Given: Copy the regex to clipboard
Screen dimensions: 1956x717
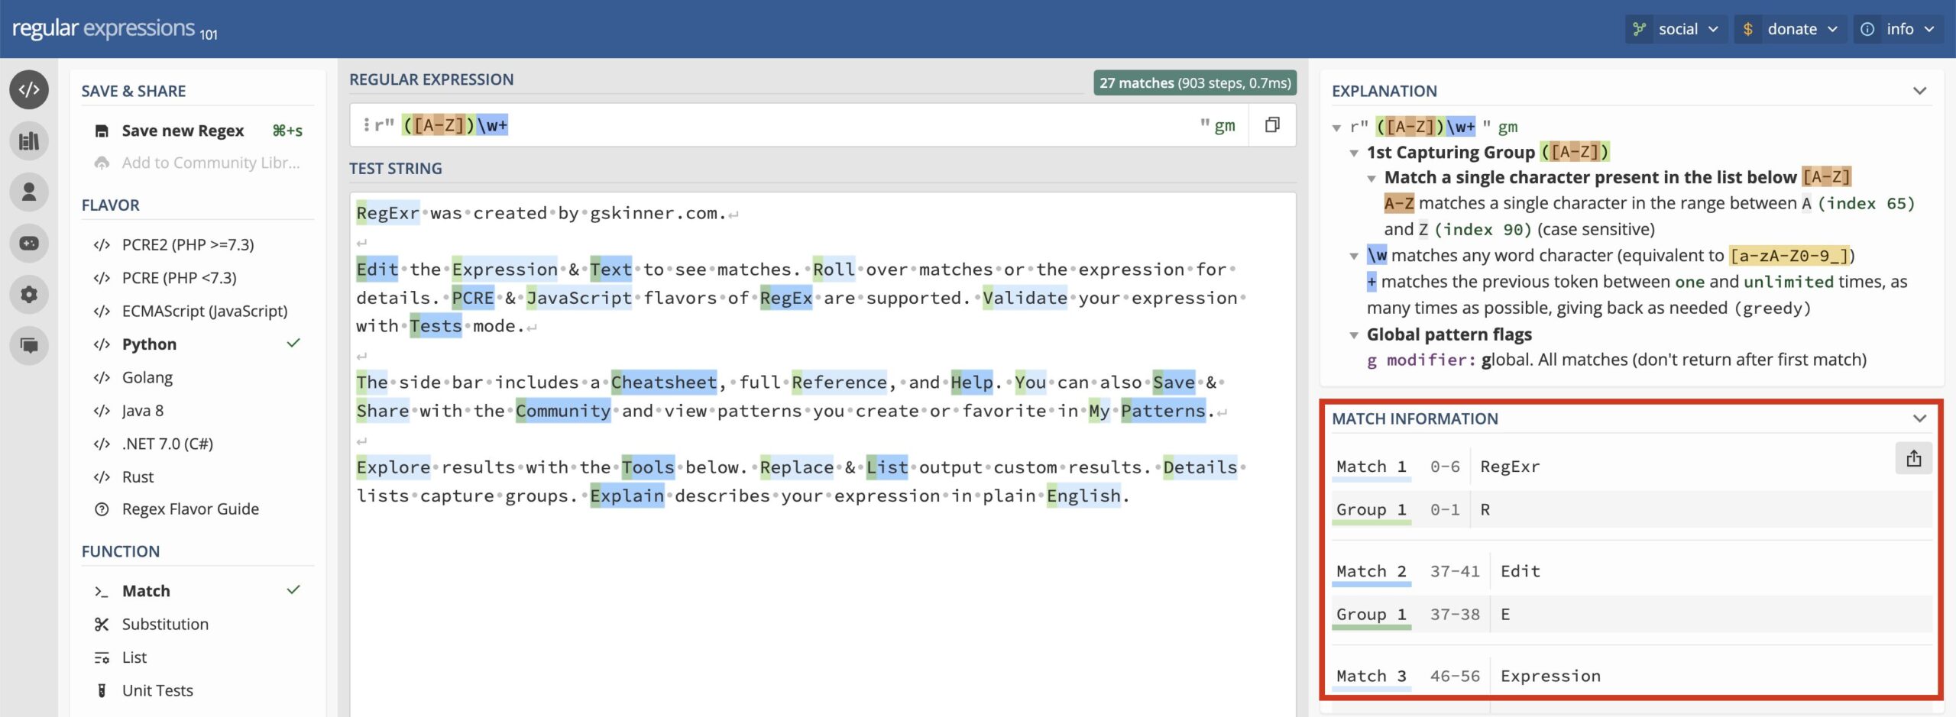Looking at the screenshot, I should click(1271, 125).
